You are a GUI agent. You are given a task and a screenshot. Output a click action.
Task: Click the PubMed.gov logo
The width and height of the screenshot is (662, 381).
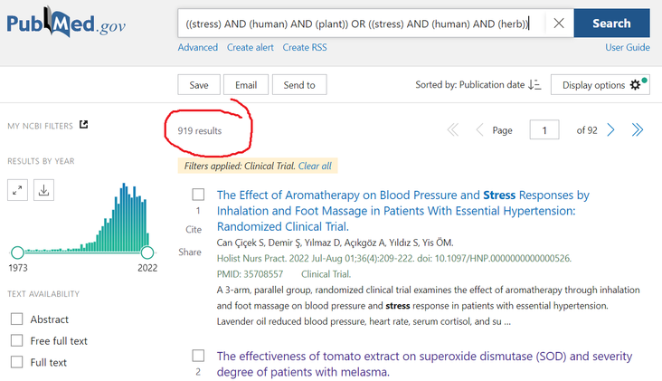coord(66,22)
